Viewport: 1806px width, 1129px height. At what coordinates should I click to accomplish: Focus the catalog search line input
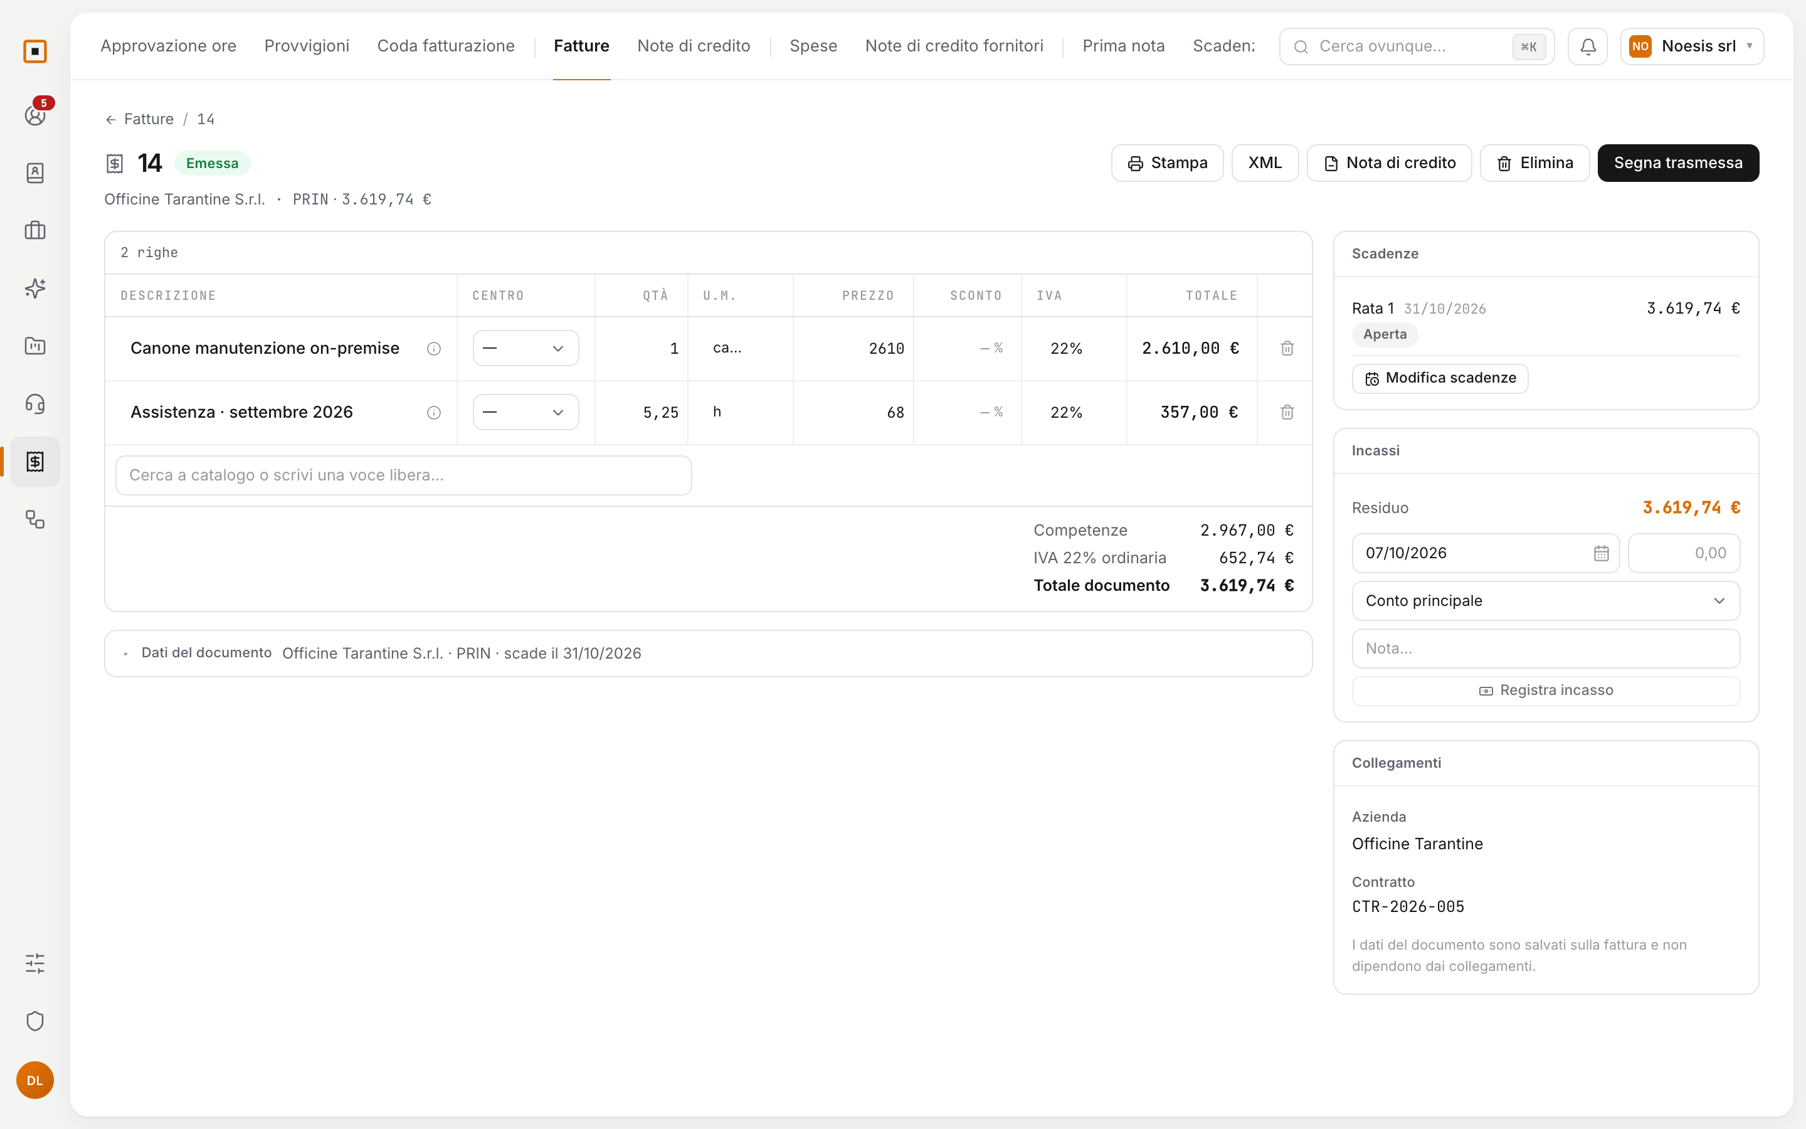tap(404, 475)
